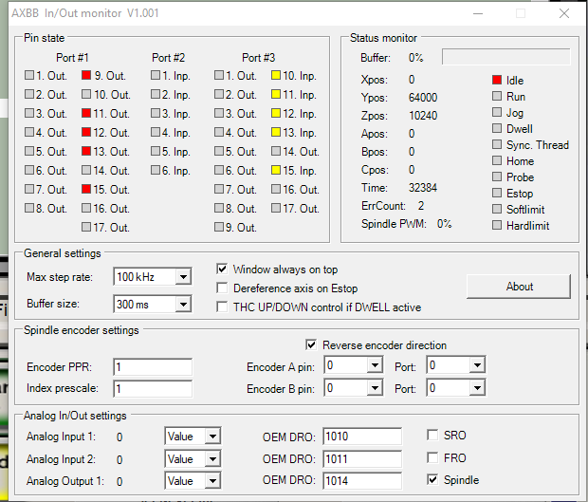
Task: Click Port #3 pin 17 Out indicator
Action: click(x=276, y=208)
